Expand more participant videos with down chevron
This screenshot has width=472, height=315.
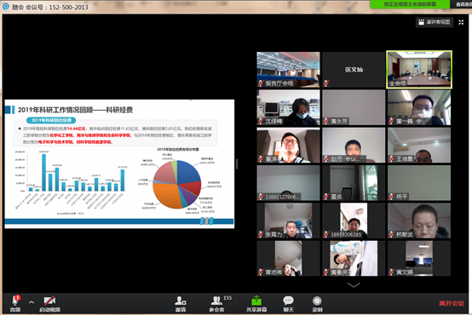tap(354, 284)
